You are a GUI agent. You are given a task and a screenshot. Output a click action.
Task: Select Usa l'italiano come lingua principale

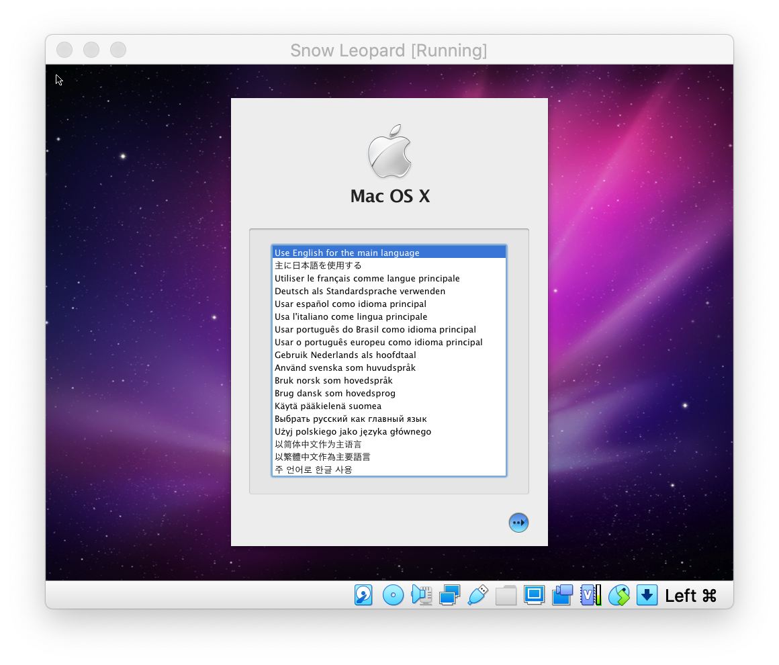(389, 316)
